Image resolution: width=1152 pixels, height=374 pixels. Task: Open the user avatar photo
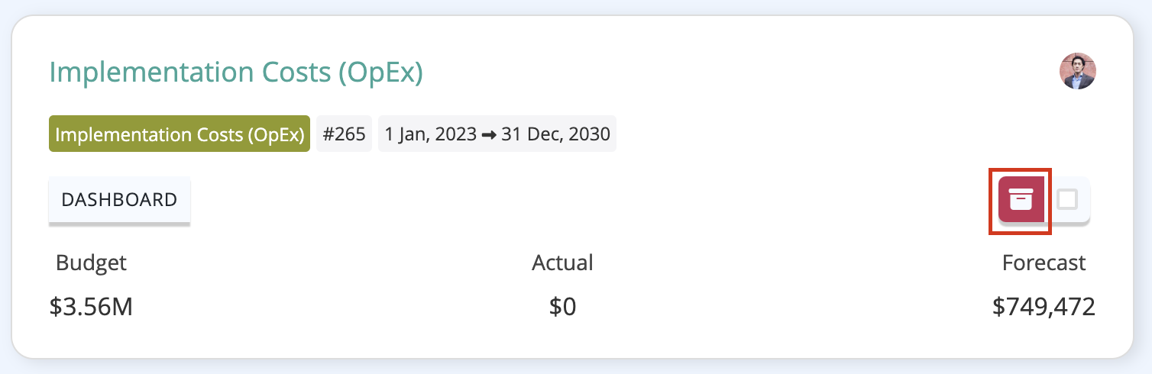click(1077, 71)
